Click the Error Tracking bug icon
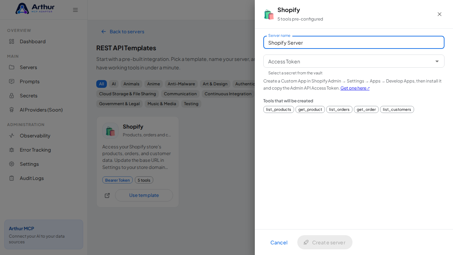 12,150
